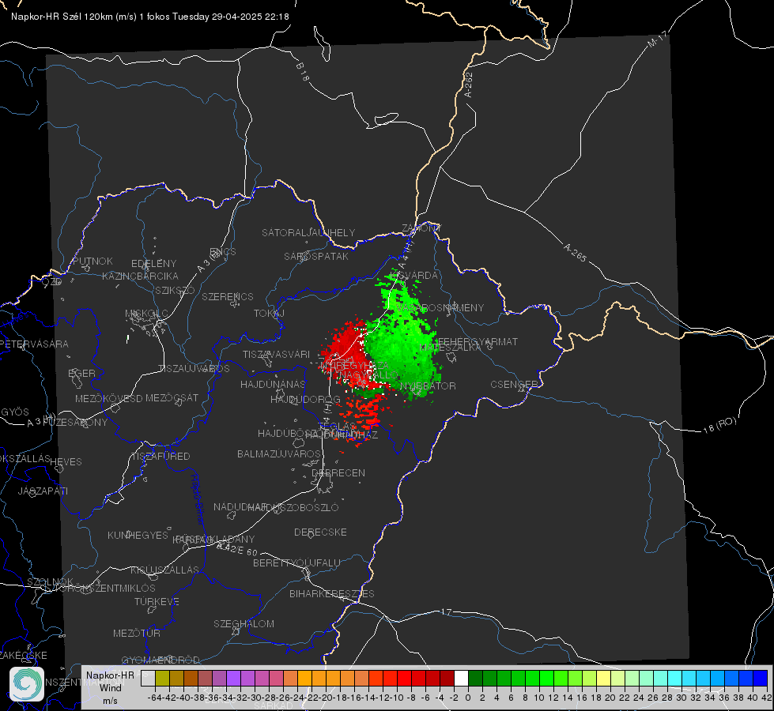This screenshot has width=774, height=711.
Task: Click the PÉTERVÁSÁRA city label
Action: pyautogui.click(x=35, y=344)
